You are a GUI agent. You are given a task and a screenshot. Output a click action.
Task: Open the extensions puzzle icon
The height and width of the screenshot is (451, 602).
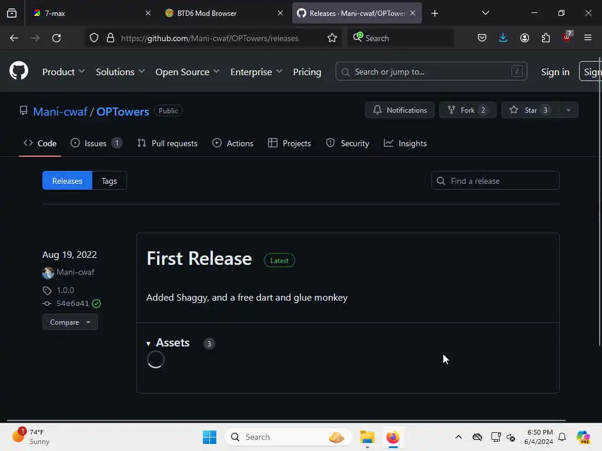[x=546, y=38]
